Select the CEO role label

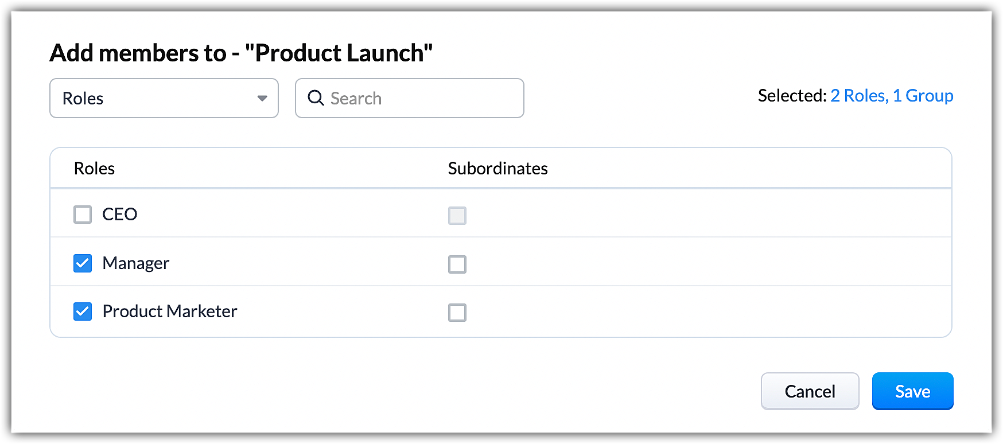pos(119,214)
